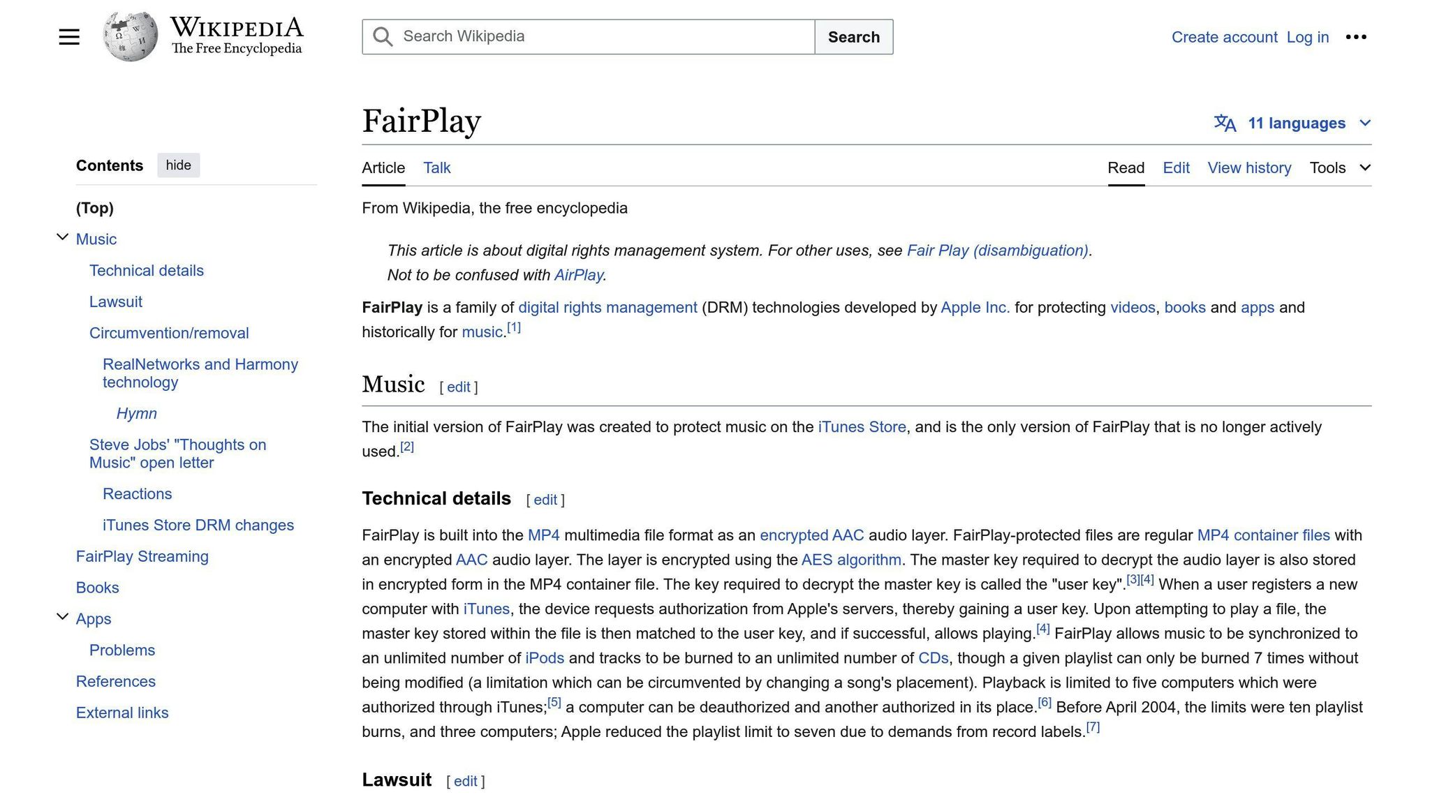Open the iPods link
Screen dimensions: 1430x804
(x=545, y=658)
